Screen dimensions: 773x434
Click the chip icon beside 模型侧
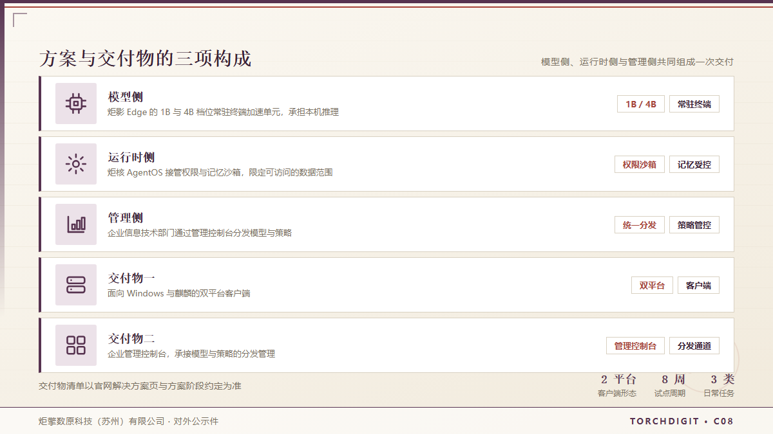[76, 104]
